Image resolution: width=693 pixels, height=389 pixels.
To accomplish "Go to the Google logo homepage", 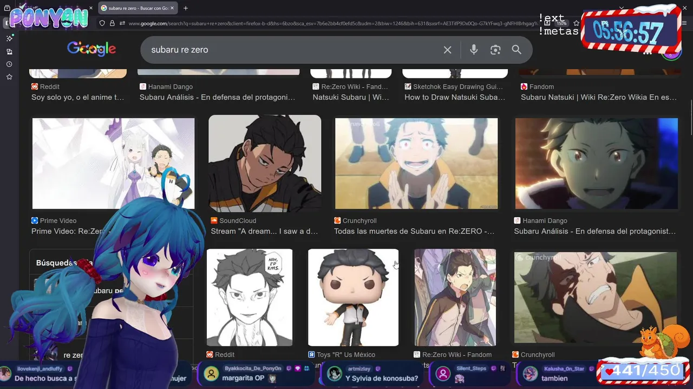I will pos(91,49).
